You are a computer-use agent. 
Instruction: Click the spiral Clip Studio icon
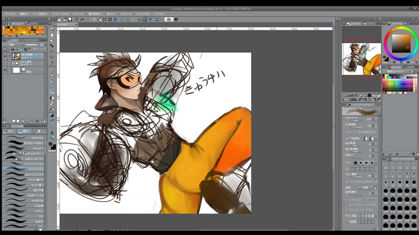pos(169,20)
